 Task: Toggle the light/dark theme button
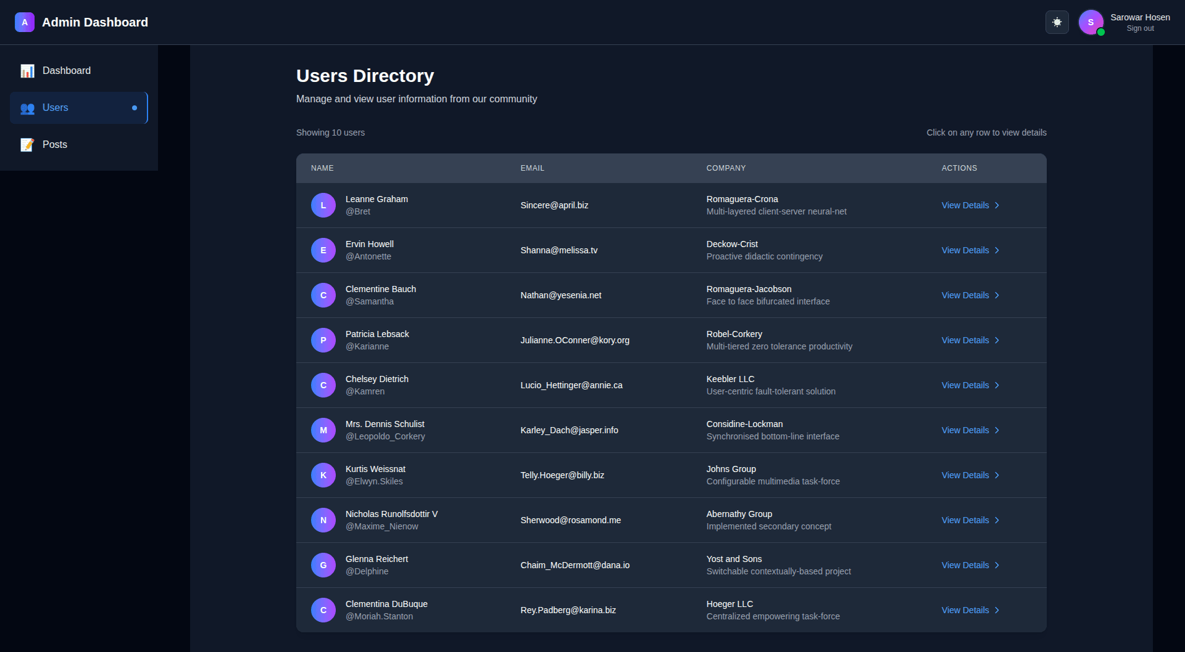point(1057,22)
